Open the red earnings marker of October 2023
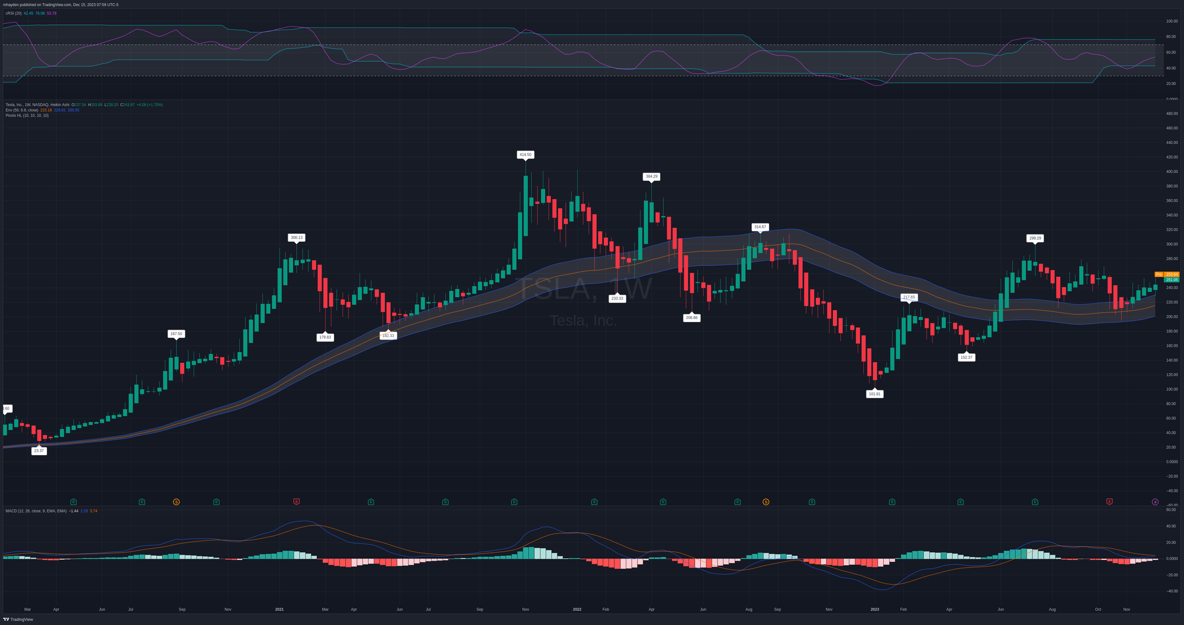1184x625 pixels. tap(1109, 502)
